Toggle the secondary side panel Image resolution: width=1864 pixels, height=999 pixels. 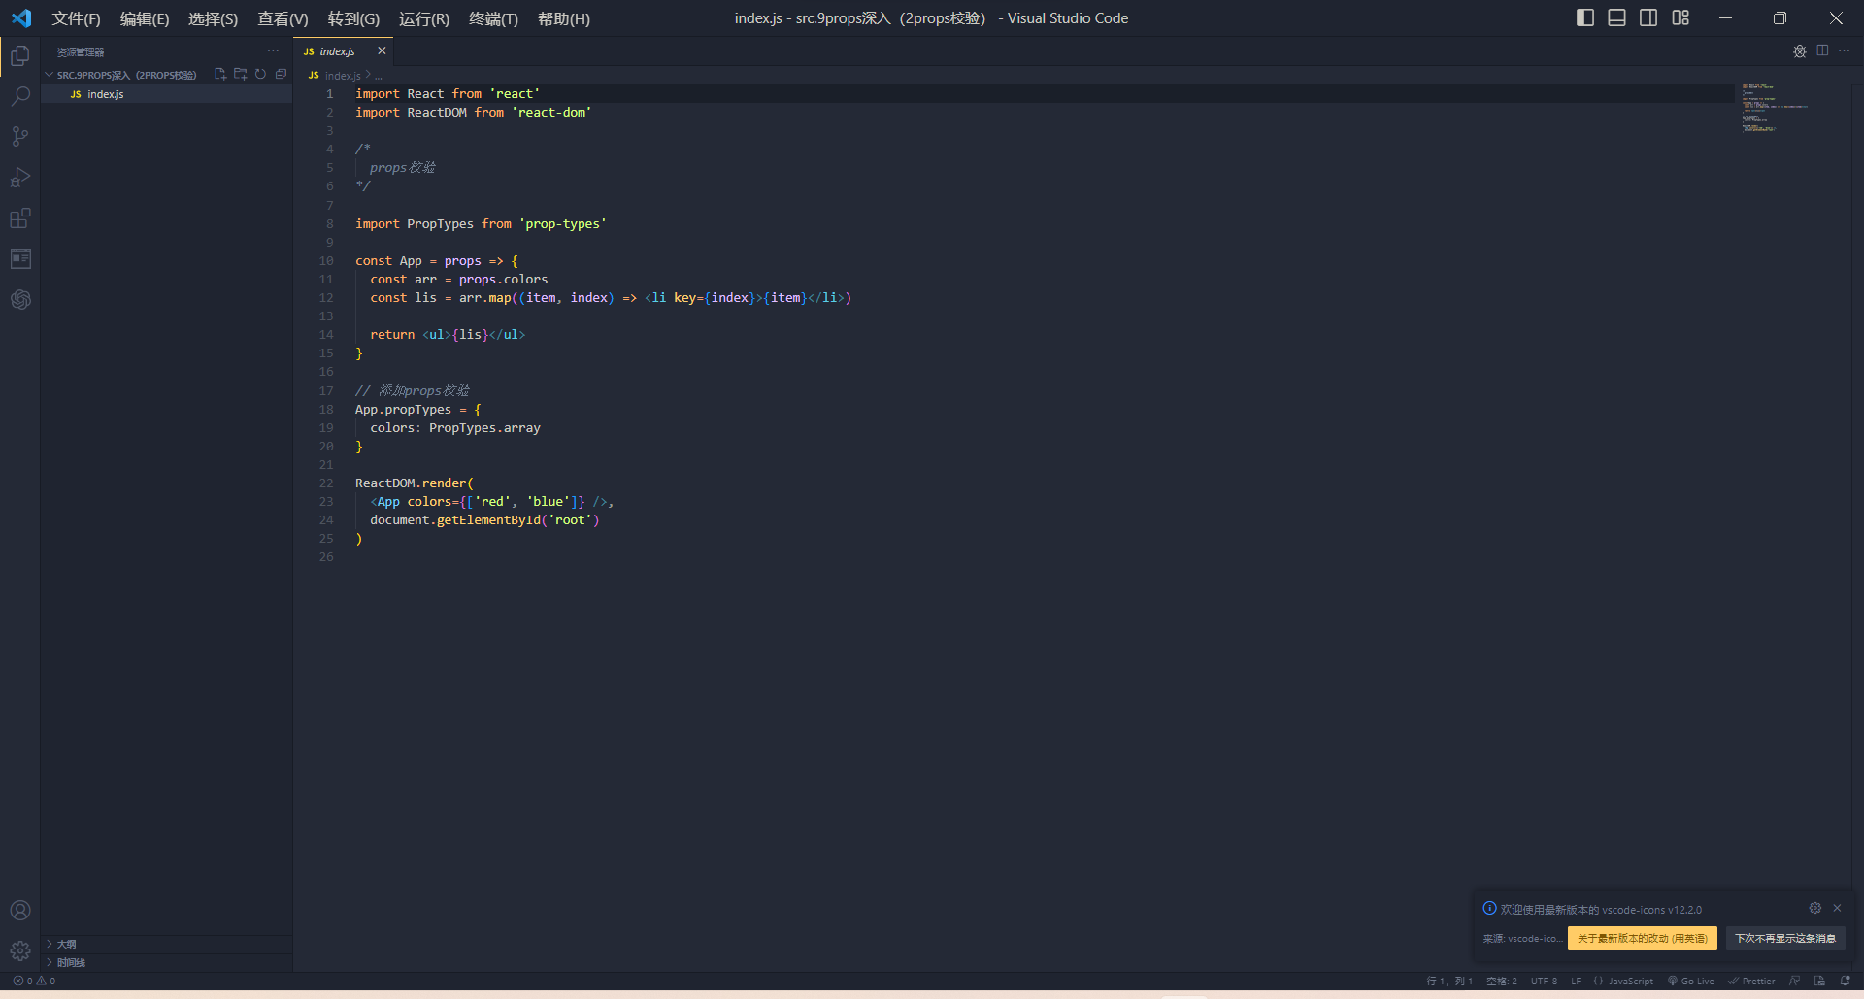(x=1648, y=17)
